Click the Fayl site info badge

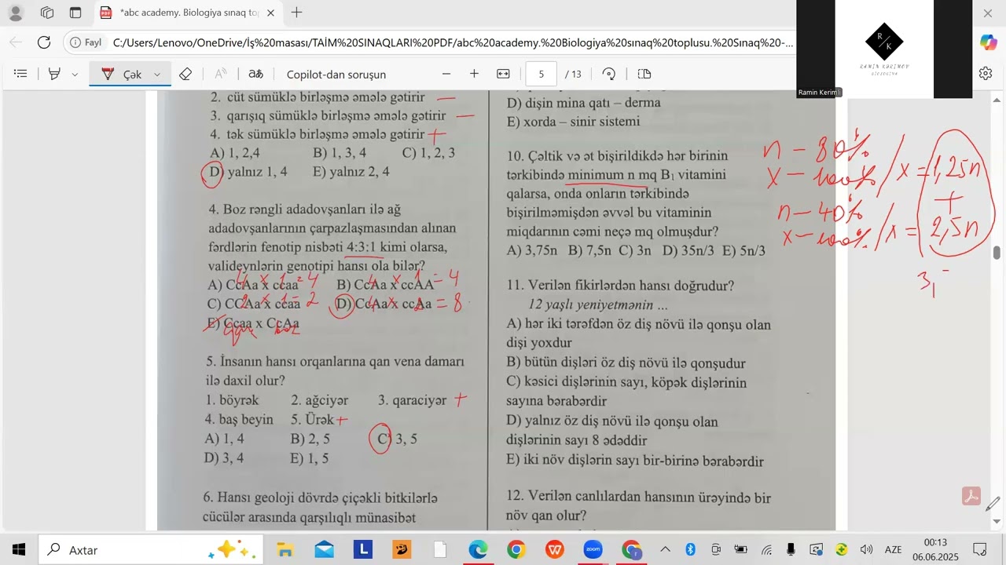click(85, 42)
